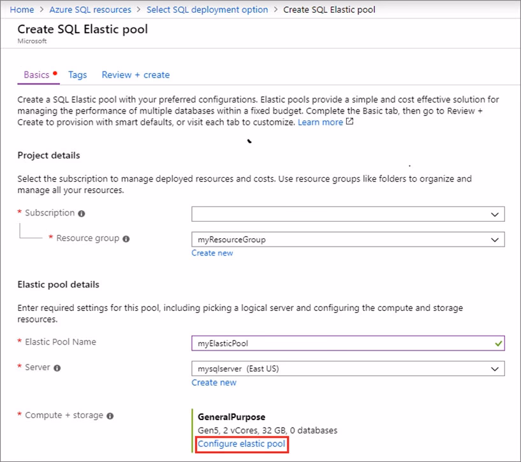Image resolution: width=521 pixels, height=462 pixels.
Task: Go to the Review + create tab
Action: (x=136, y=75)
